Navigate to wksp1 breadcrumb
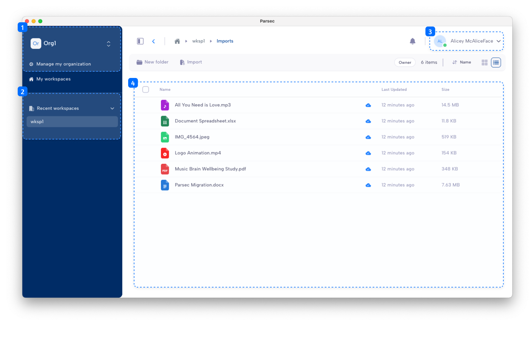 (199, 41)
